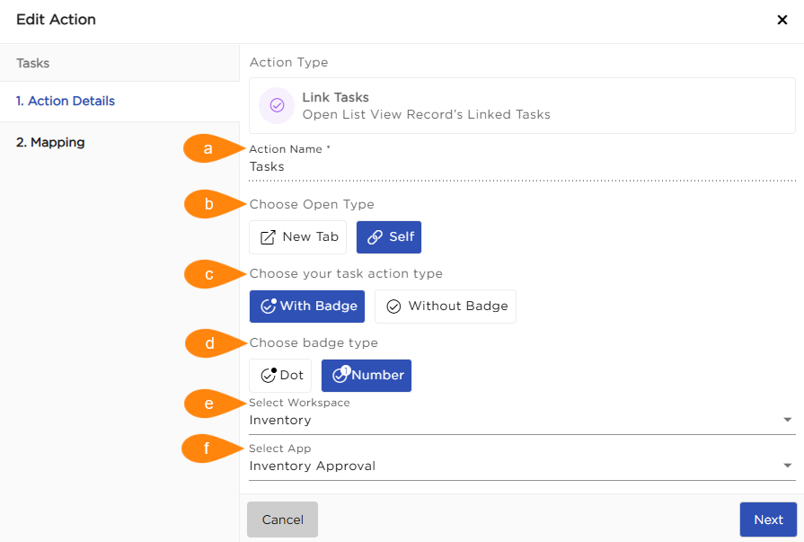This screenshot has height=542, width=804.
Task: Click the Inventory workspace value
Action: (x=280, y=420)
